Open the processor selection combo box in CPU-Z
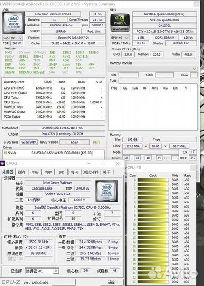The image size is (204, 286). [x=42, y=271]
